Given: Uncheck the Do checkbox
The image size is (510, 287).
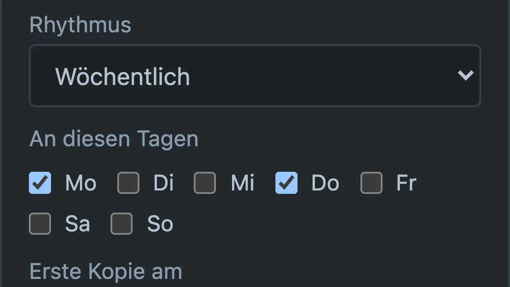Looking at the screenshot, I should click(x=286, y=183).
